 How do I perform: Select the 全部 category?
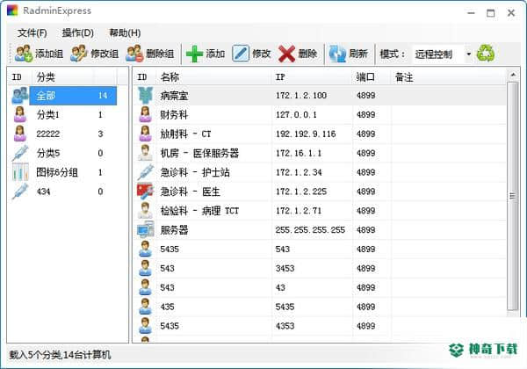point(46,96)
